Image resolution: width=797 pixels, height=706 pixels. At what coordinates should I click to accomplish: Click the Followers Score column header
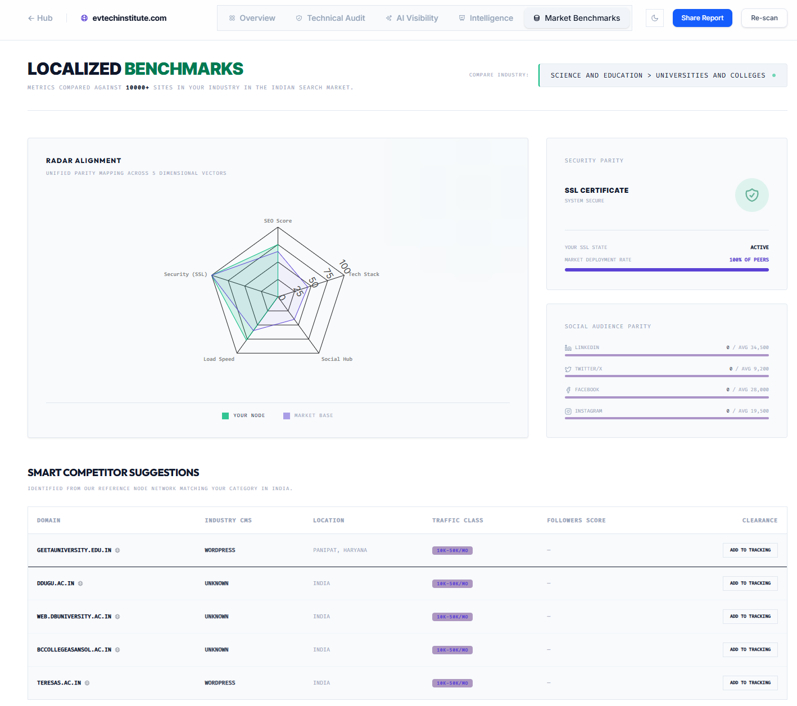[576, 521]
